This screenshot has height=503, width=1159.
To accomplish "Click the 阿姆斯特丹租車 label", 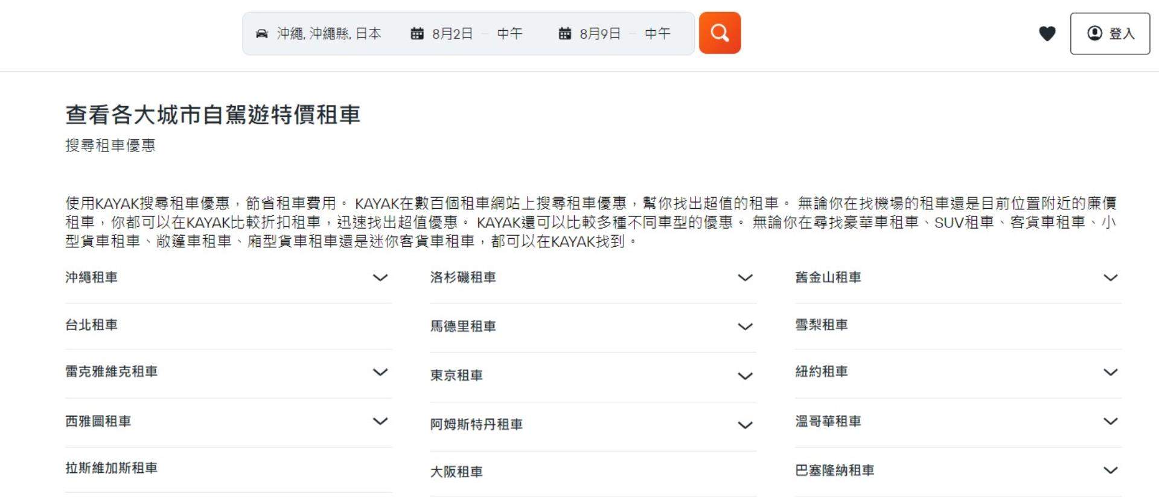I will coord(476,425).
